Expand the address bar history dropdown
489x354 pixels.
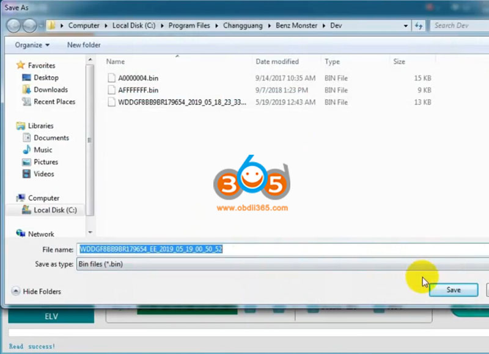point(405,25)
